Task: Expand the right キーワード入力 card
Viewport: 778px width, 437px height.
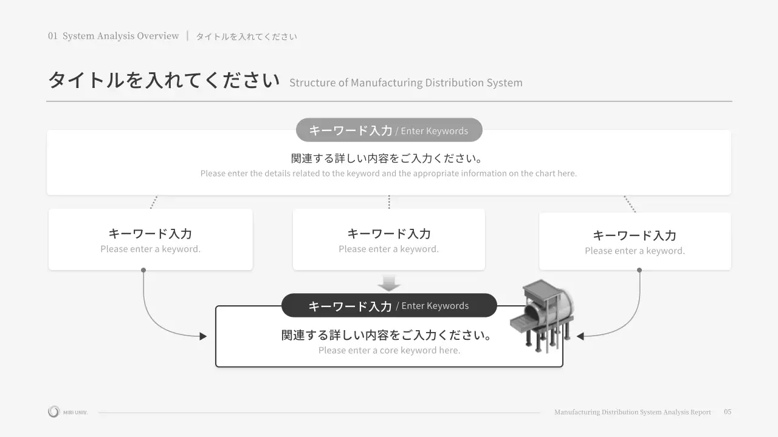Action: click(635, 240)
